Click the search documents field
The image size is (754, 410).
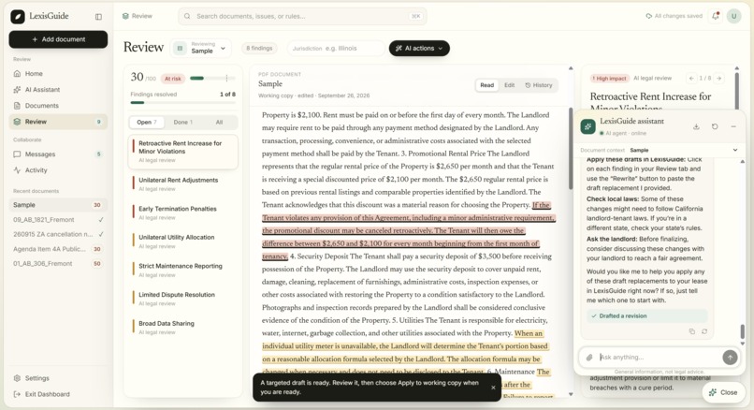(x=302, y=16)
